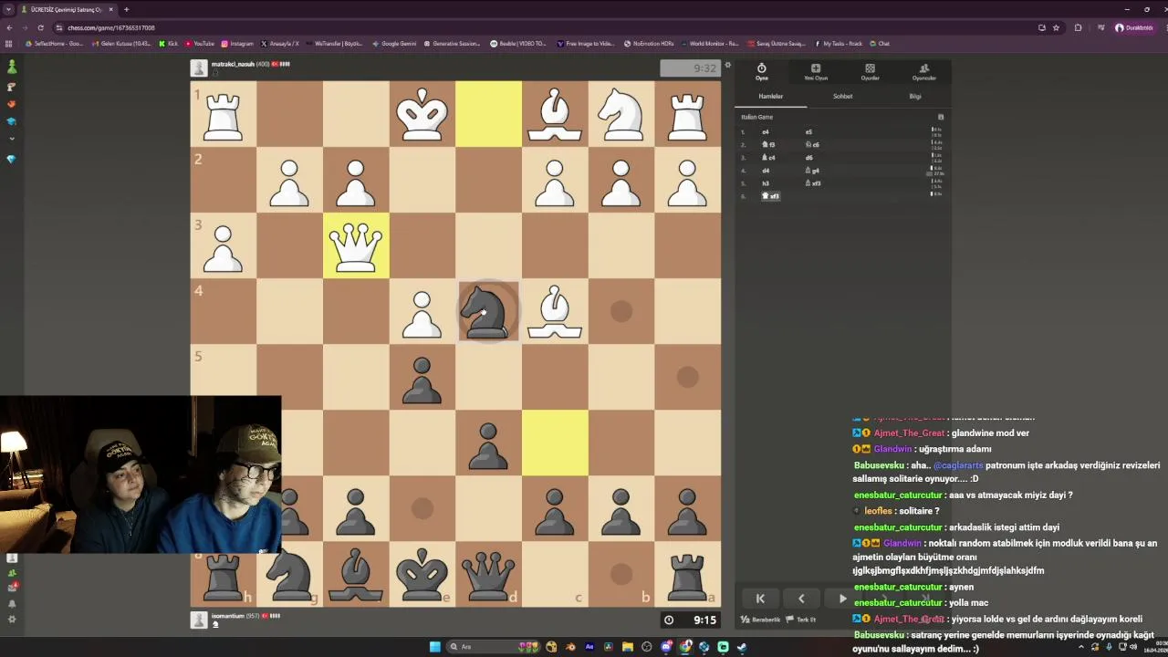Select move 1. e4 in move list
This screenshot has height=657, width=1168.
point(766,132)
